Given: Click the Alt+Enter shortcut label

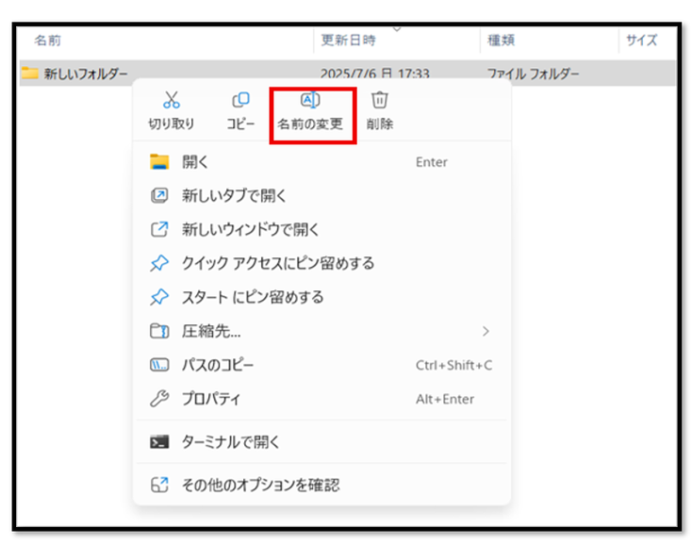Looking at the screenshot, I should pos(445,400).
